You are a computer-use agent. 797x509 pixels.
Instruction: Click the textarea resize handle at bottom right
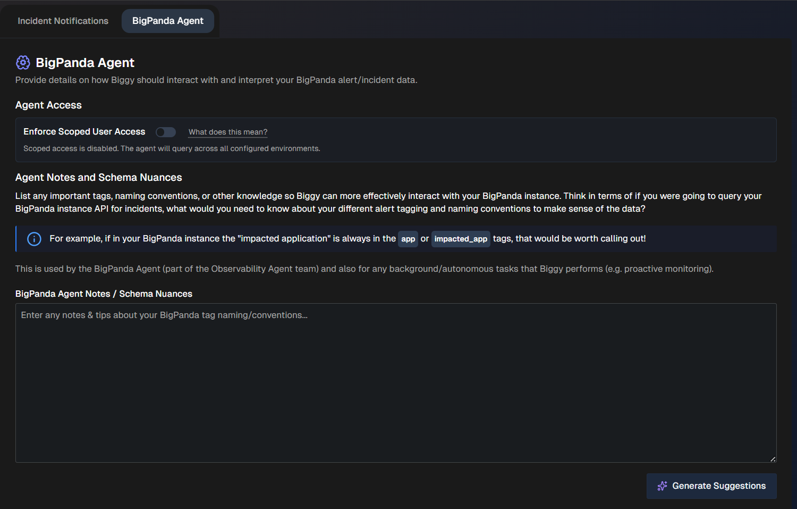[x=774, y=458]
